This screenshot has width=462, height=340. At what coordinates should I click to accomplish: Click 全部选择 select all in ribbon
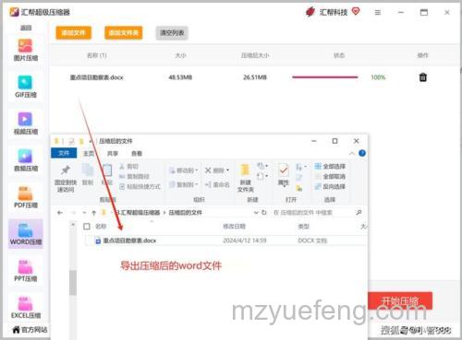pyautogui.click(x=330, y=167)
